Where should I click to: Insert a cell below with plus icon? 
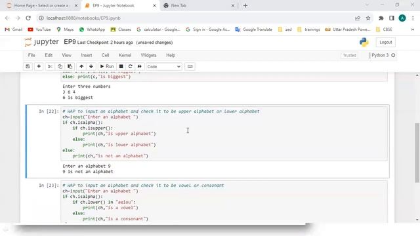(39, 66)
